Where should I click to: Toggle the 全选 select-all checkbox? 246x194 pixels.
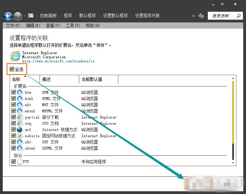(12, 69)
